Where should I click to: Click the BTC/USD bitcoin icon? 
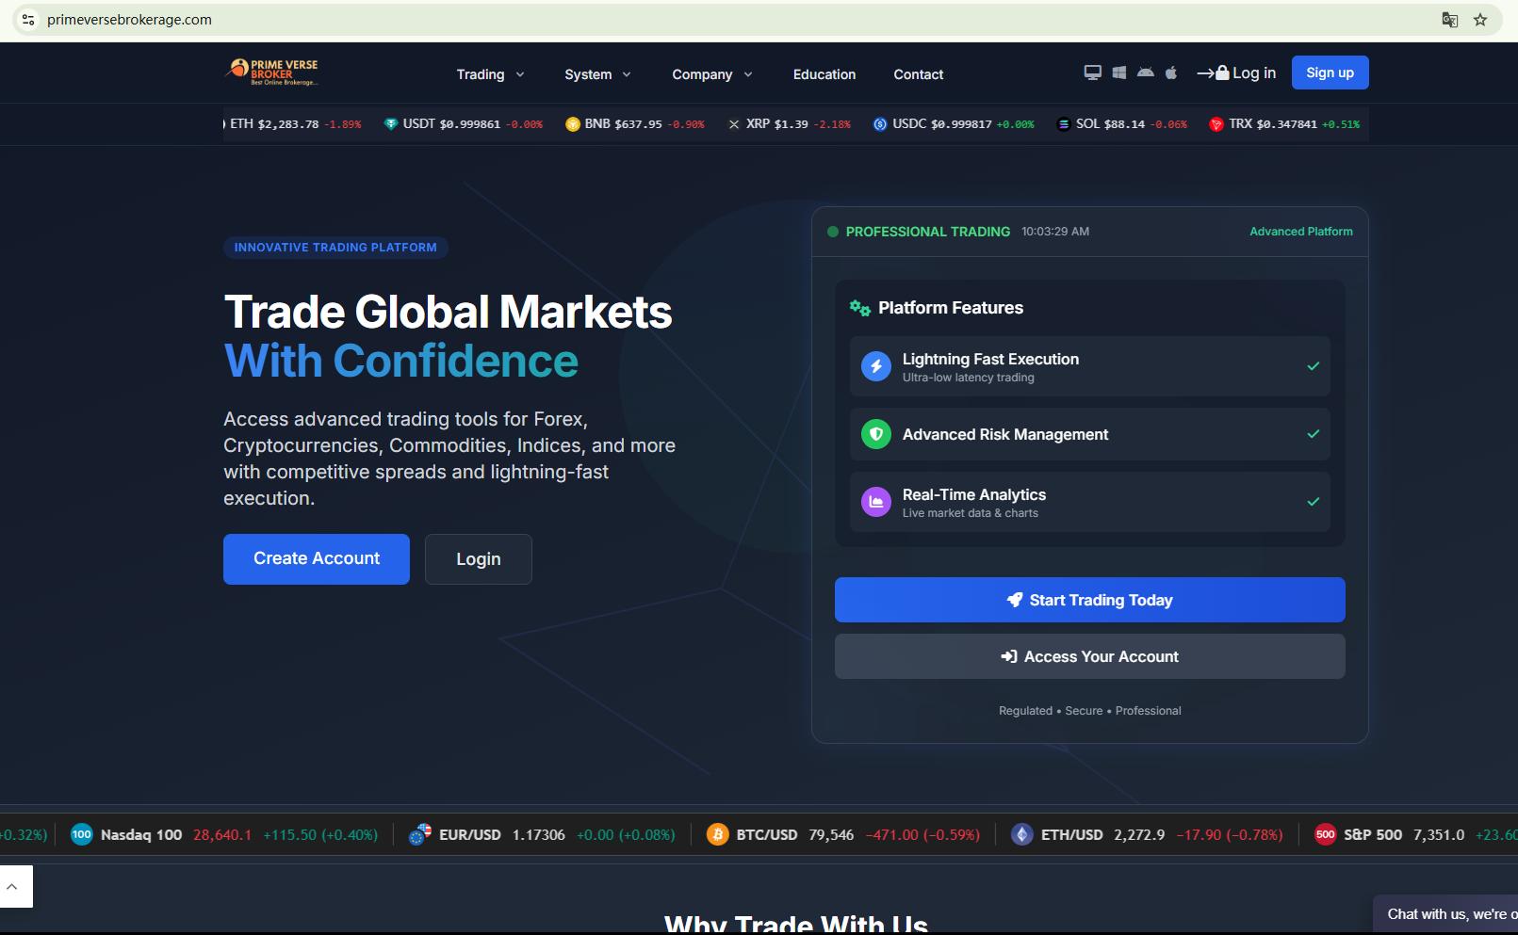click(x=718, y=834)
